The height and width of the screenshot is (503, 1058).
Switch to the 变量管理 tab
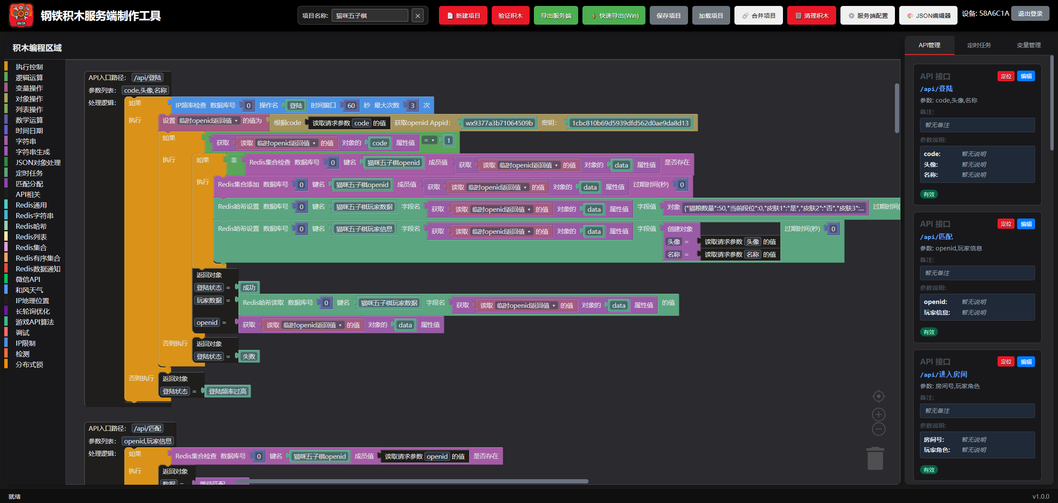click(1029, 45)
